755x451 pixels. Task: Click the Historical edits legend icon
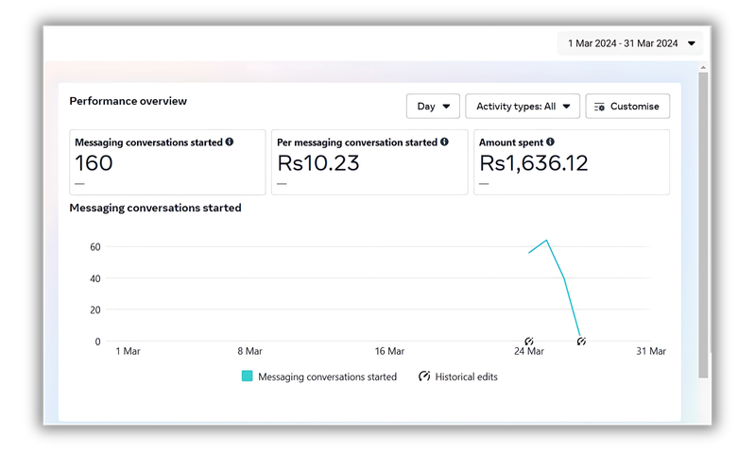click(x=424, y=376)
